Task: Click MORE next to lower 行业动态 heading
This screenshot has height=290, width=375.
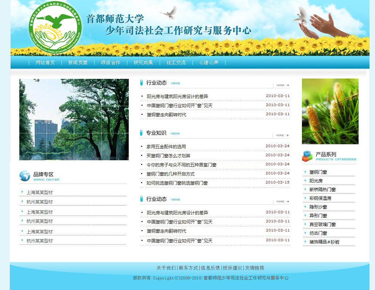Action: [283, 202]
